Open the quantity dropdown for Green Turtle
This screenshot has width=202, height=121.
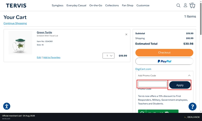point(108,56)
